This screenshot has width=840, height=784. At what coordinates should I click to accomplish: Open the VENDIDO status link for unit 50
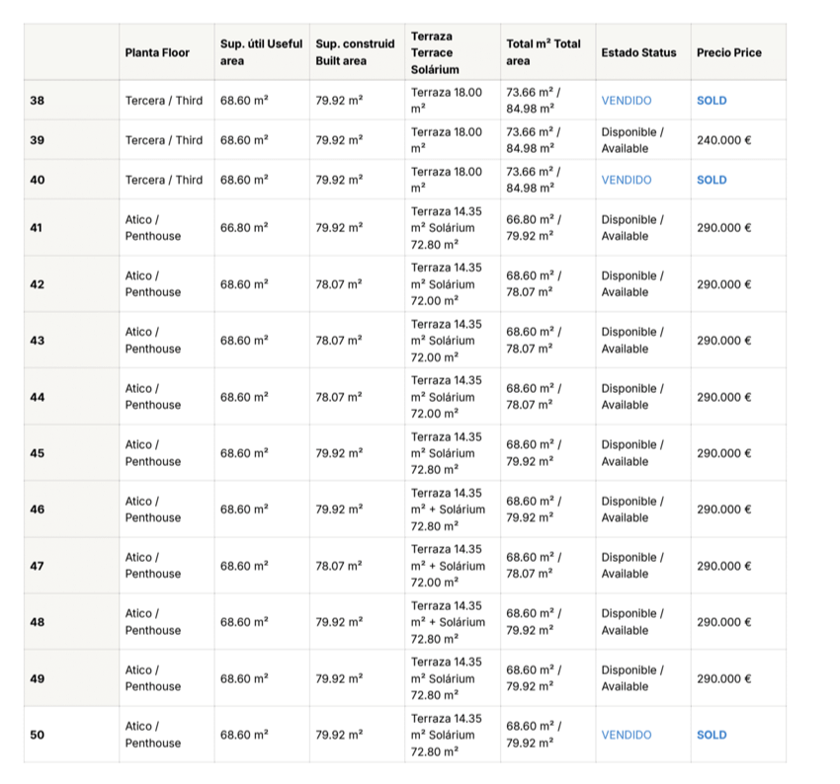click(x=627, y=735)
